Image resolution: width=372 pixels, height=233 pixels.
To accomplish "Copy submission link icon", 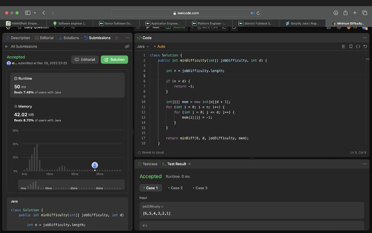I will [x=127, y=46].
